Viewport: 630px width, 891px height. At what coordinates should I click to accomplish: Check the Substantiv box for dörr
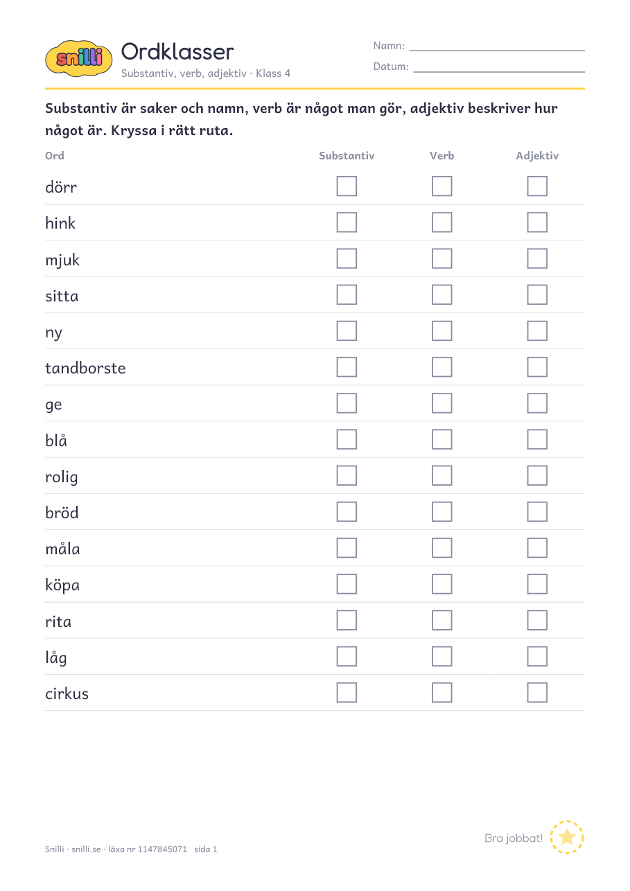[x=347, y=186]
